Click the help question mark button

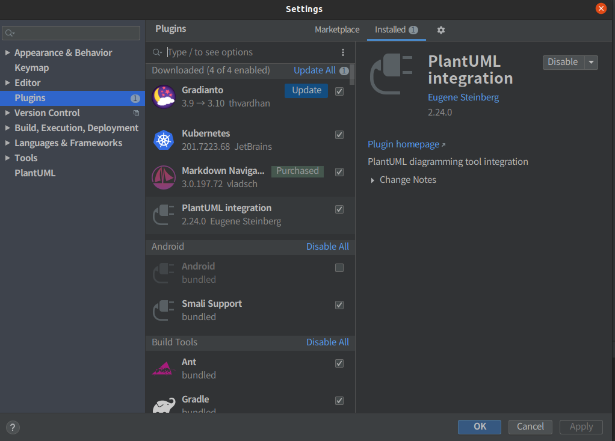point(13,427)
